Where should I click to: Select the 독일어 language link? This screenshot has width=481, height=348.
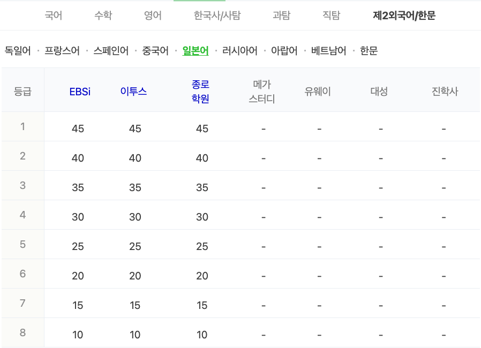pyautogui.click(x=17, y=51)
